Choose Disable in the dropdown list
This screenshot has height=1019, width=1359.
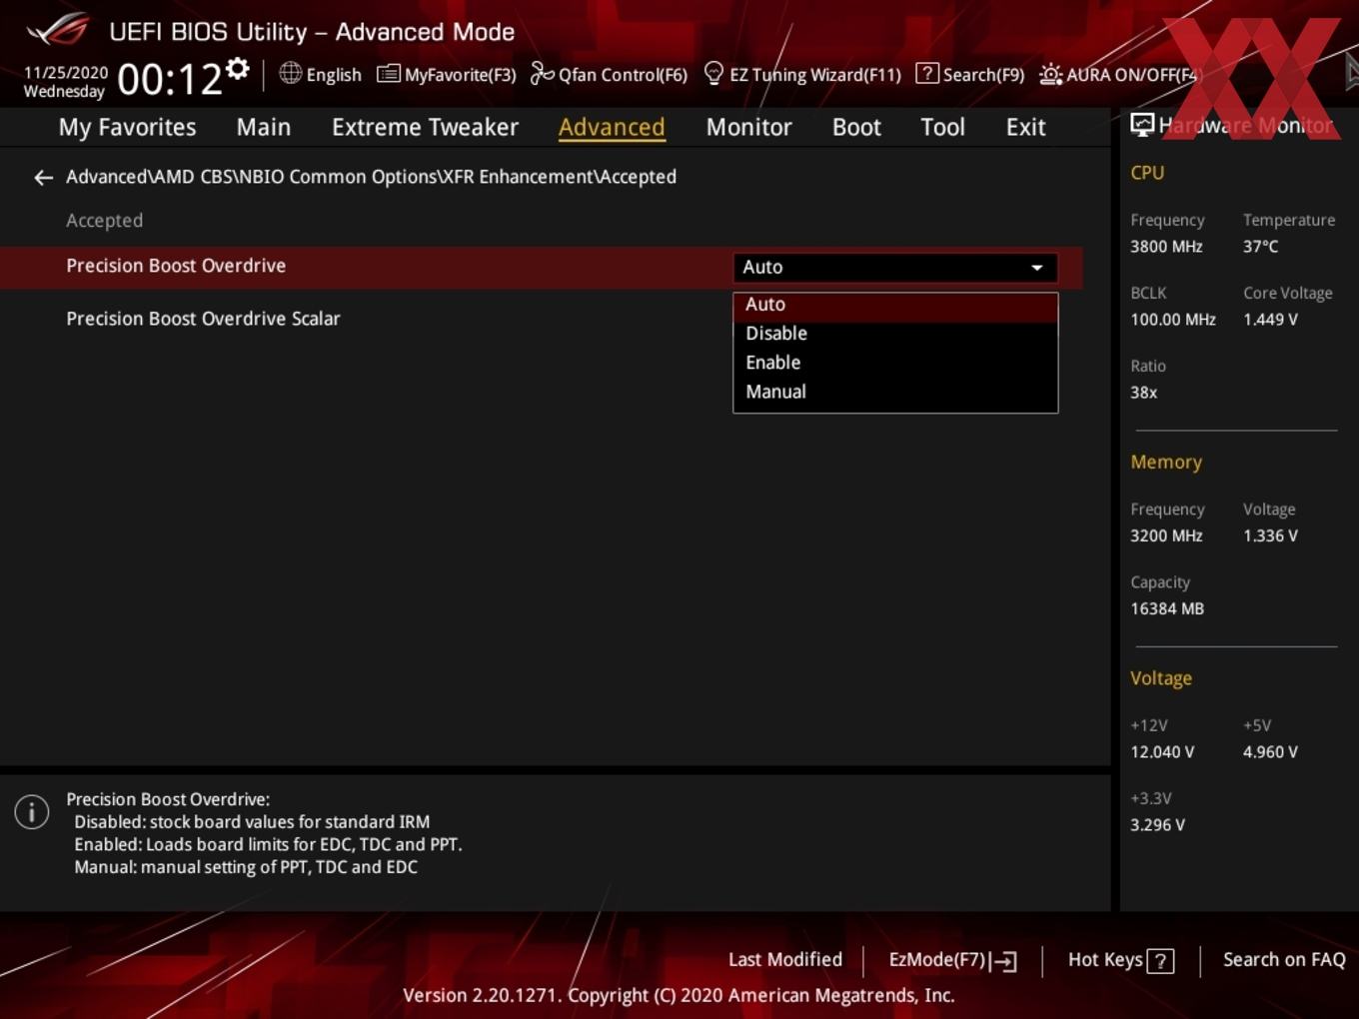point(895,334)
